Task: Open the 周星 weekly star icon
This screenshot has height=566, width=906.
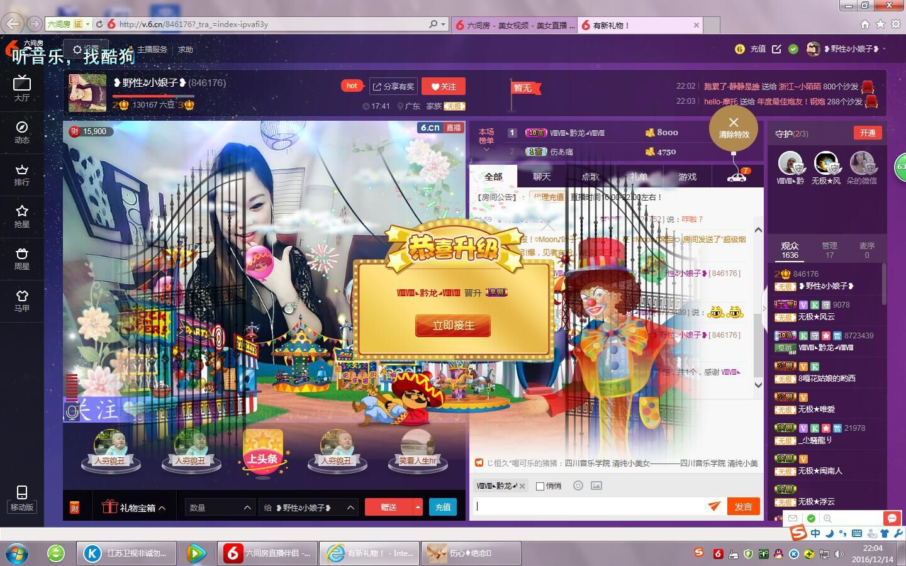Action: (x=22, y=258)
